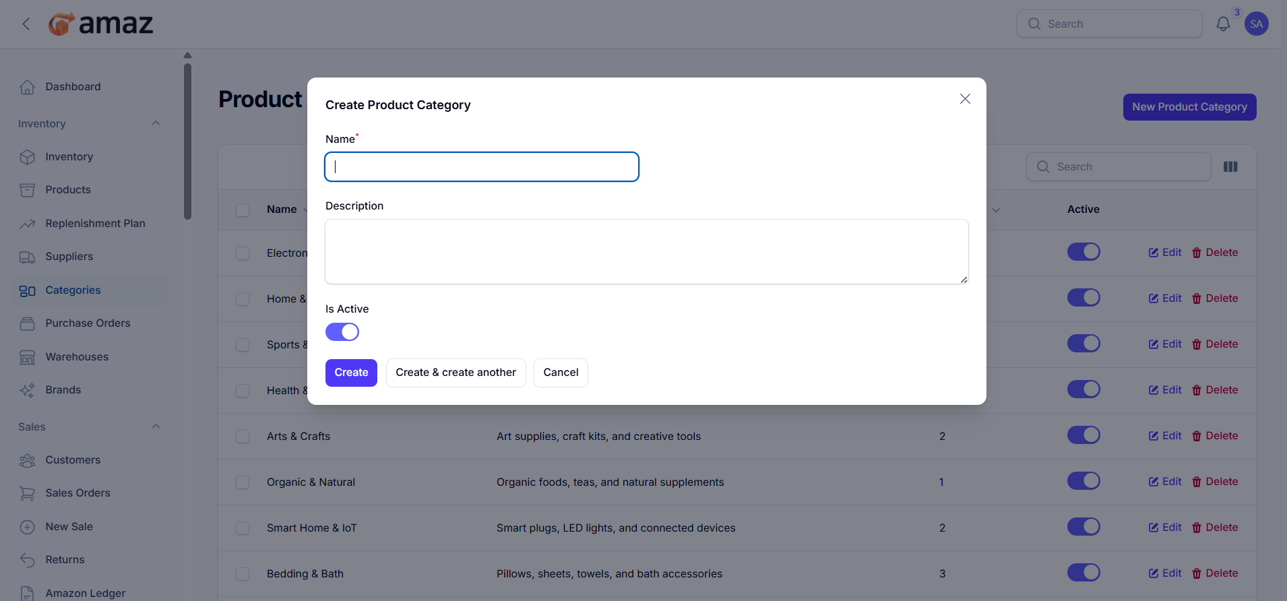Sort by the column chevron left of Active
1287x601 pixels.
pyautogui.click(x=996, y=210)
